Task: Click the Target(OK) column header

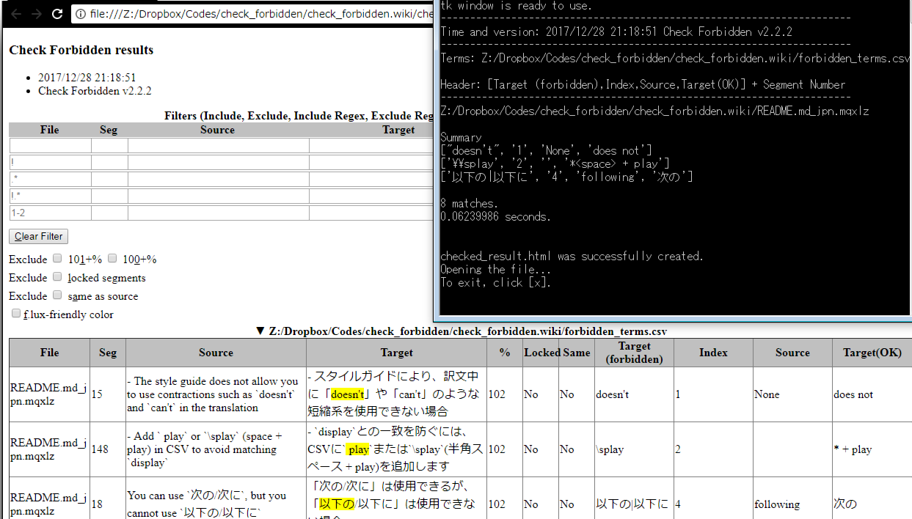Action: (x=872, y=353)
